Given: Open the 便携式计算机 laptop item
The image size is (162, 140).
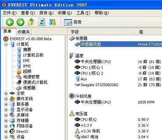Looking at the screenshot, I should tap(32, 82).
